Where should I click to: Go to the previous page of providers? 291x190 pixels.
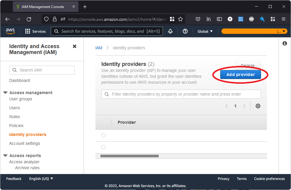click(x=226, y=106)
